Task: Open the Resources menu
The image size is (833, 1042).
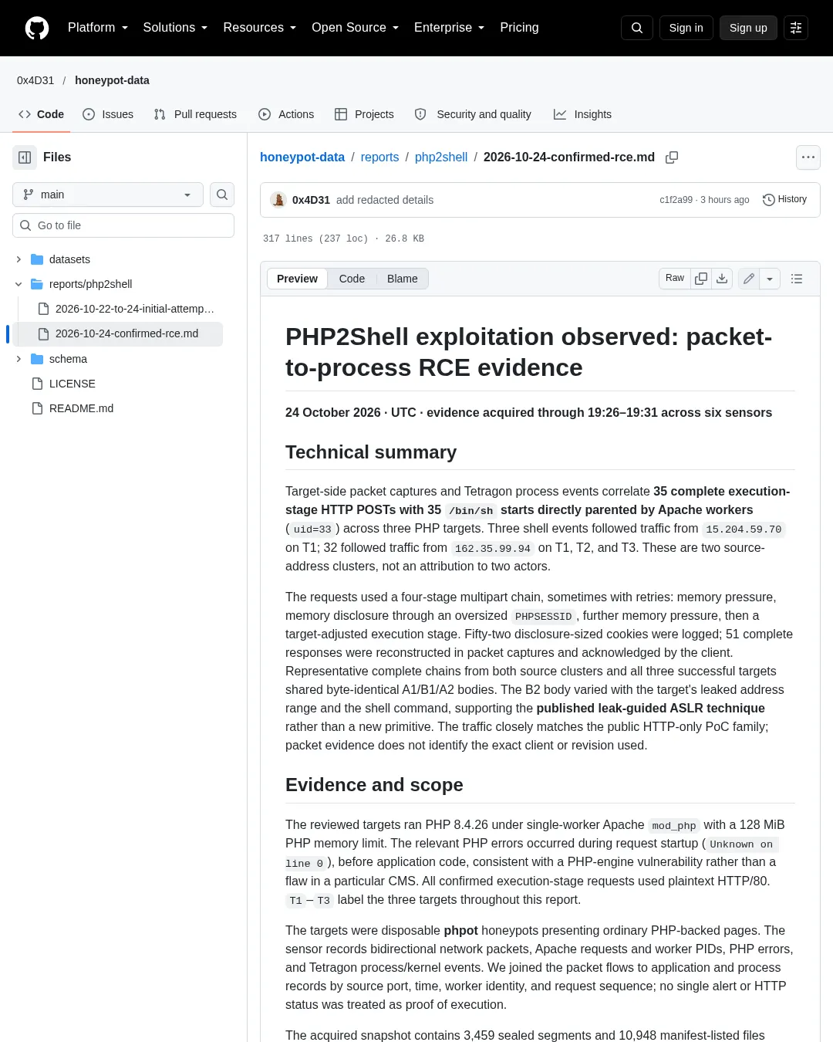Action: [x=260, y=28]
